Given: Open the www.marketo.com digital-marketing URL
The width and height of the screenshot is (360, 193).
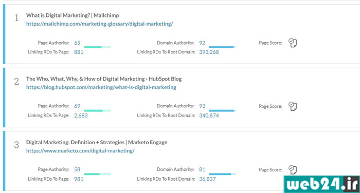Looking at the screenshot, I should [80, 151].
